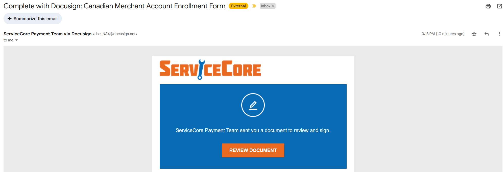Click the ServiceCore logo image
The height and width of the screenshot is (172, 504).
(x=210, y=69)
